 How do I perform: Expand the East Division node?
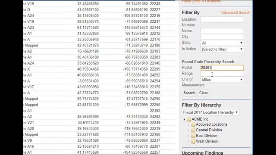(x=188, y=136)
